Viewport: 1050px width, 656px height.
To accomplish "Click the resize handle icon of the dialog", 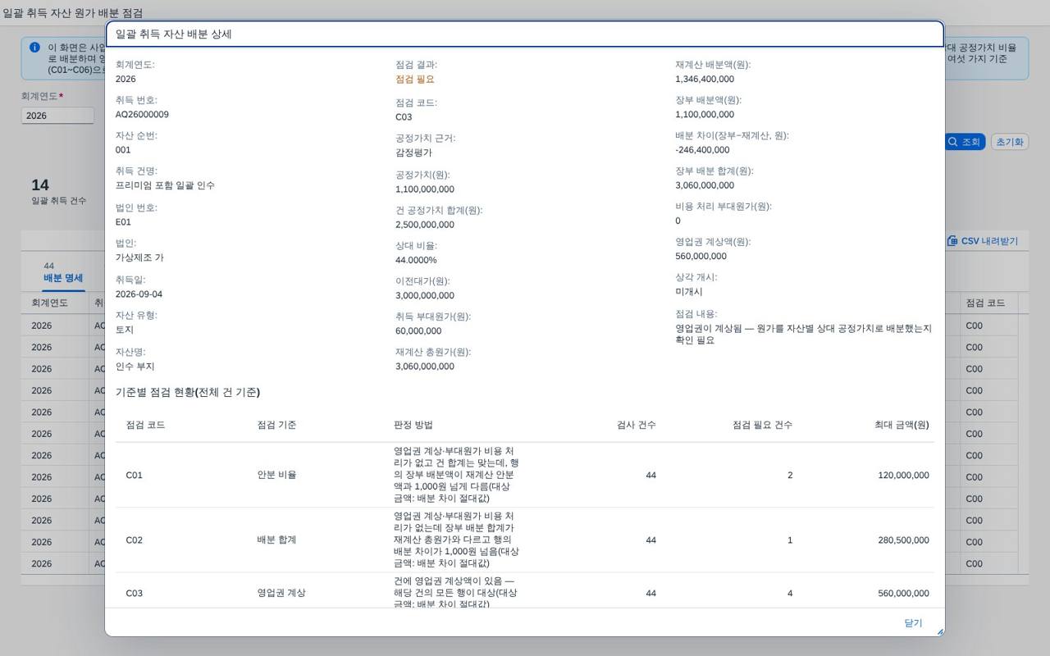I will click(x=939, y=631).
